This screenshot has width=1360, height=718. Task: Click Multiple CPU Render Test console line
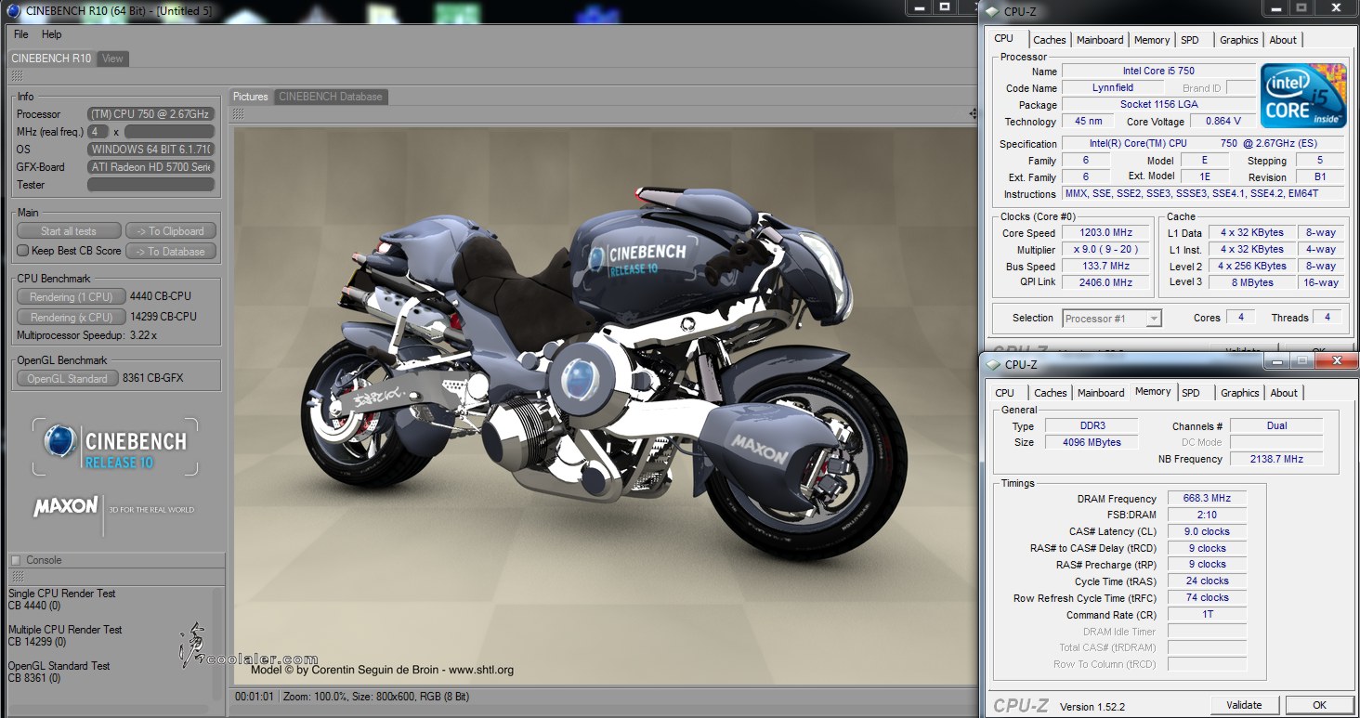click(65, 630)
